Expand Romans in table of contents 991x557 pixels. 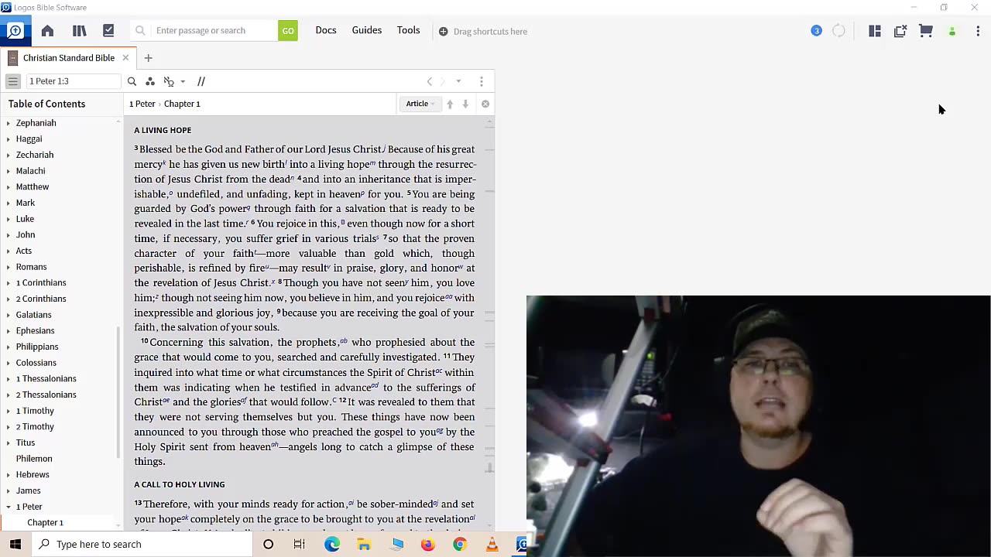tap(9, 267)
